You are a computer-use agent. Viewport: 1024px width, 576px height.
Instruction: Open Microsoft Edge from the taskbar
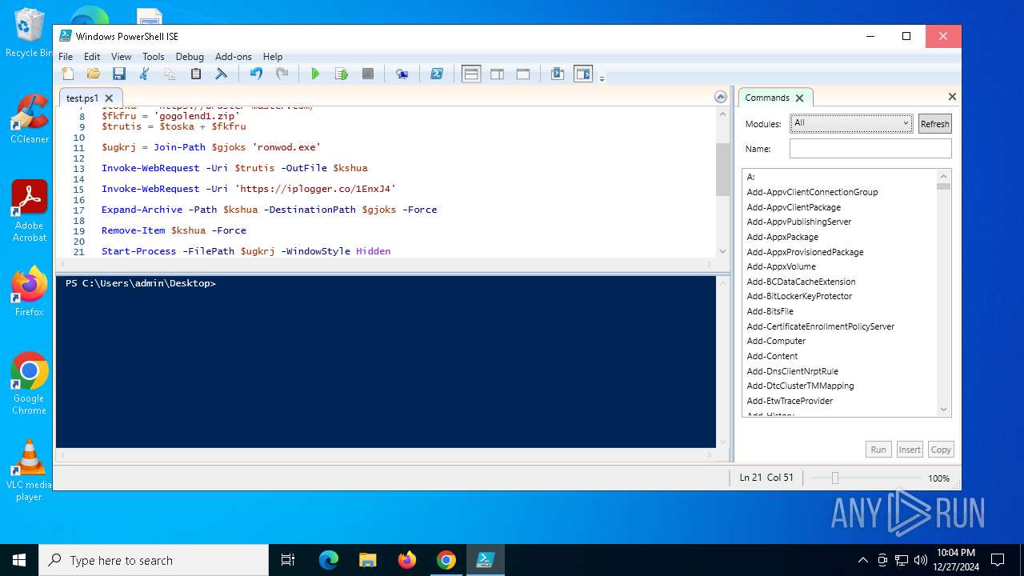(329, 560)
